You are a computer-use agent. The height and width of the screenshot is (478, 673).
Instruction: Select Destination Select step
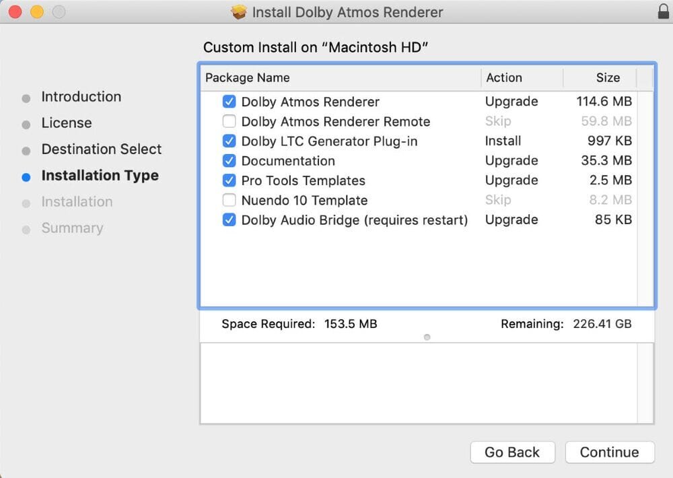[102, 149]
